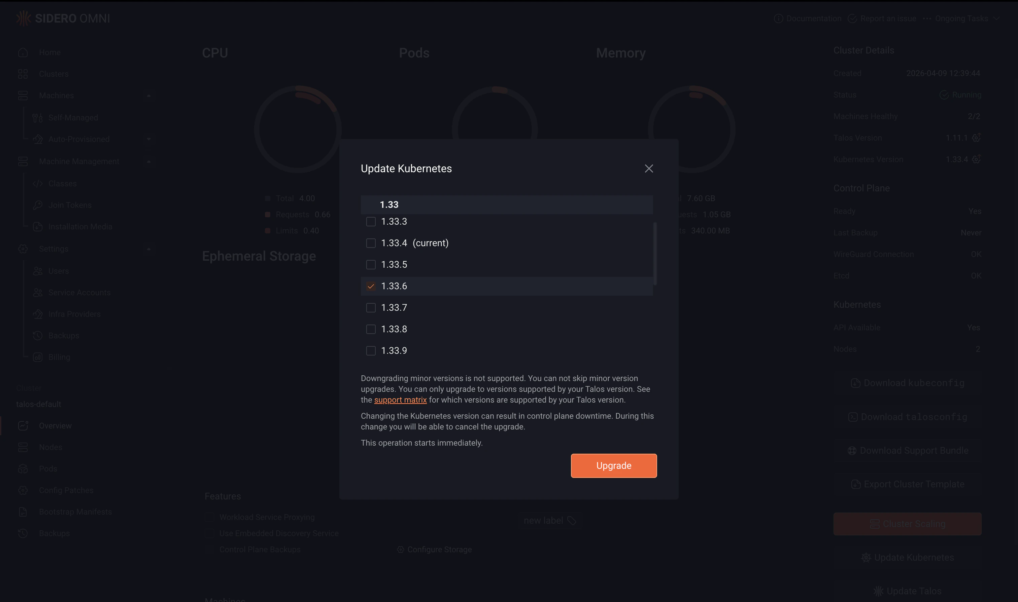Select the 1.33.4 (current) checkbox
This screenshot has width=1018, height=602.
[x=371, y=243]
